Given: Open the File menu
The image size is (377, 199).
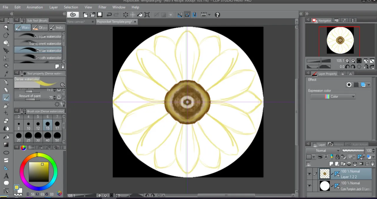Looking at the screenshot, I should tap(5, 7).
